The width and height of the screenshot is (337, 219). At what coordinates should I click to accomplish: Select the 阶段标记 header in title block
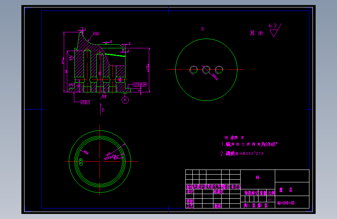(251, 193)
